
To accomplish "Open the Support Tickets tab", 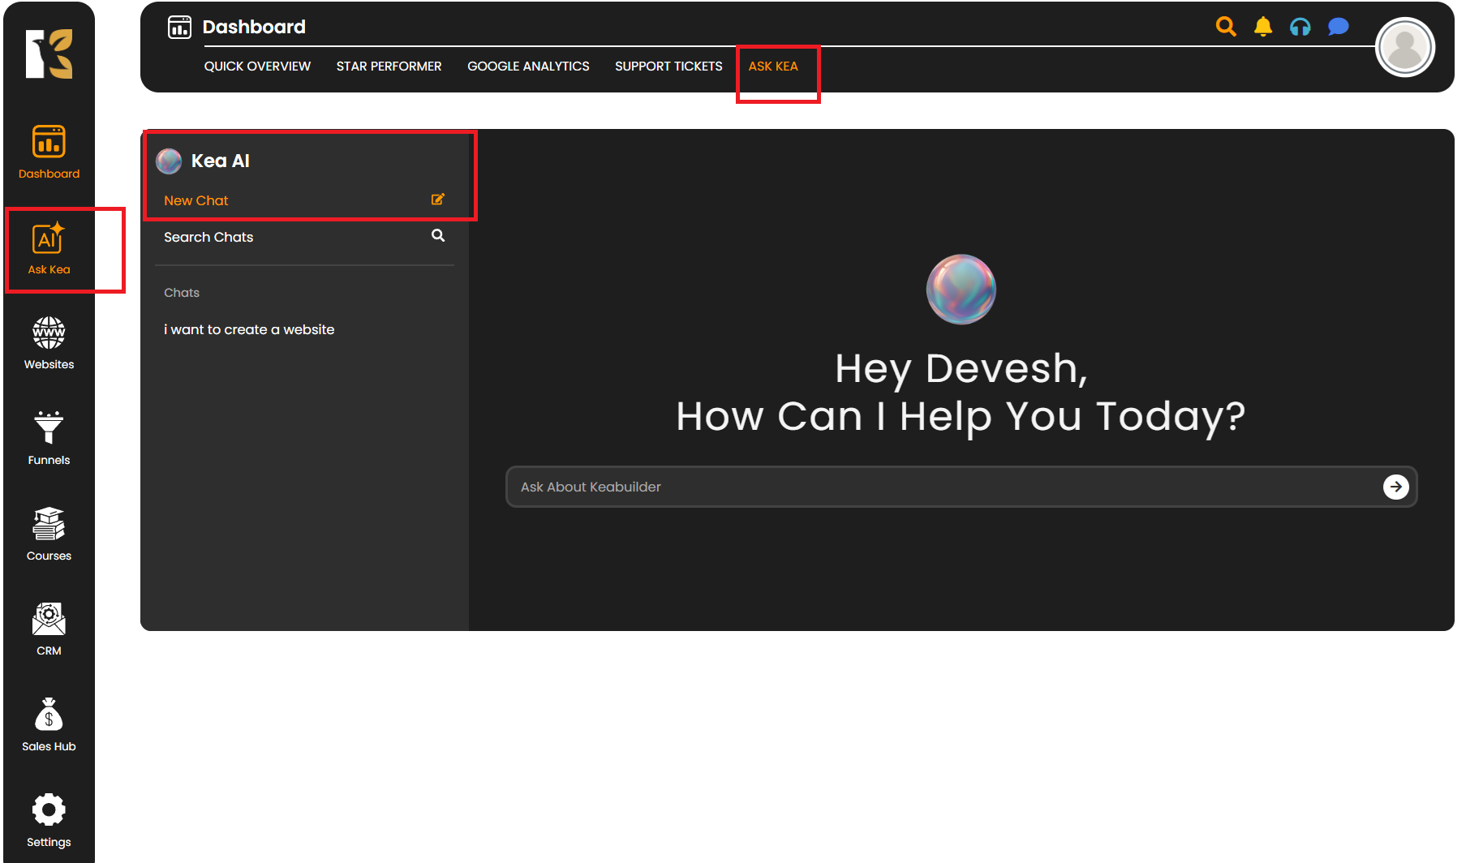I will [668, 67].
